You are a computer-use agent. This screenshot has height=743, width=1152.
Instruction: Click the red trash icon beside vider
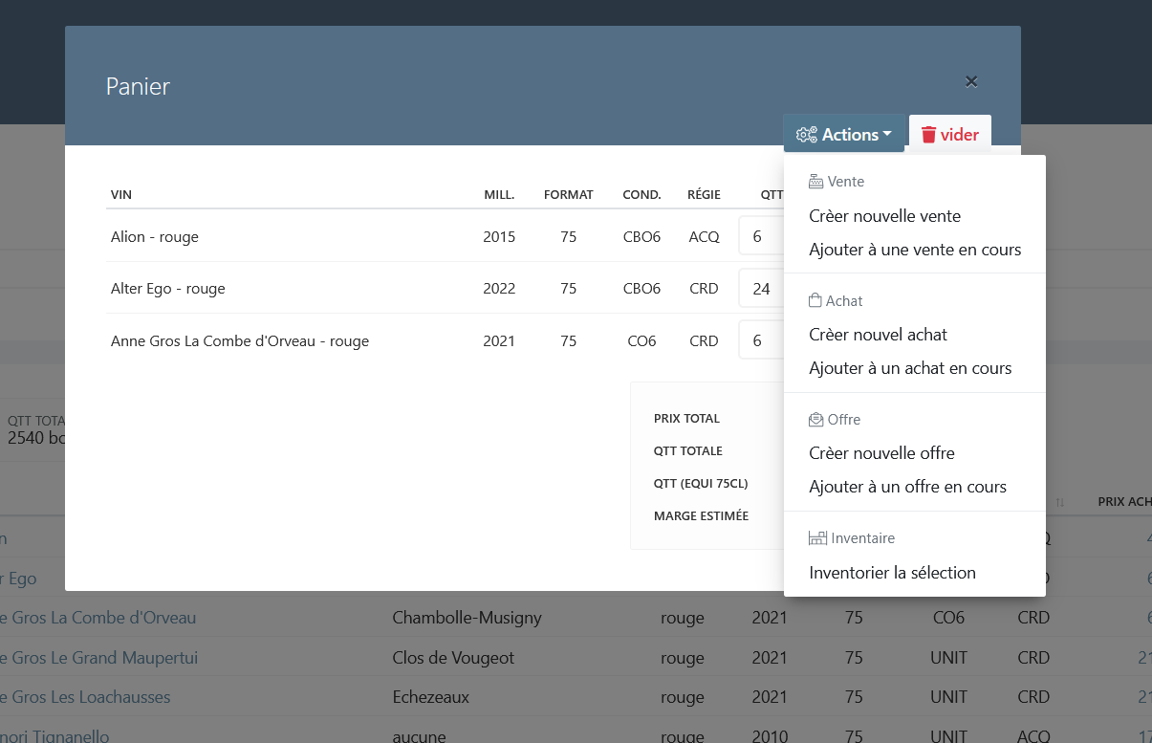(x=927, y=135)
